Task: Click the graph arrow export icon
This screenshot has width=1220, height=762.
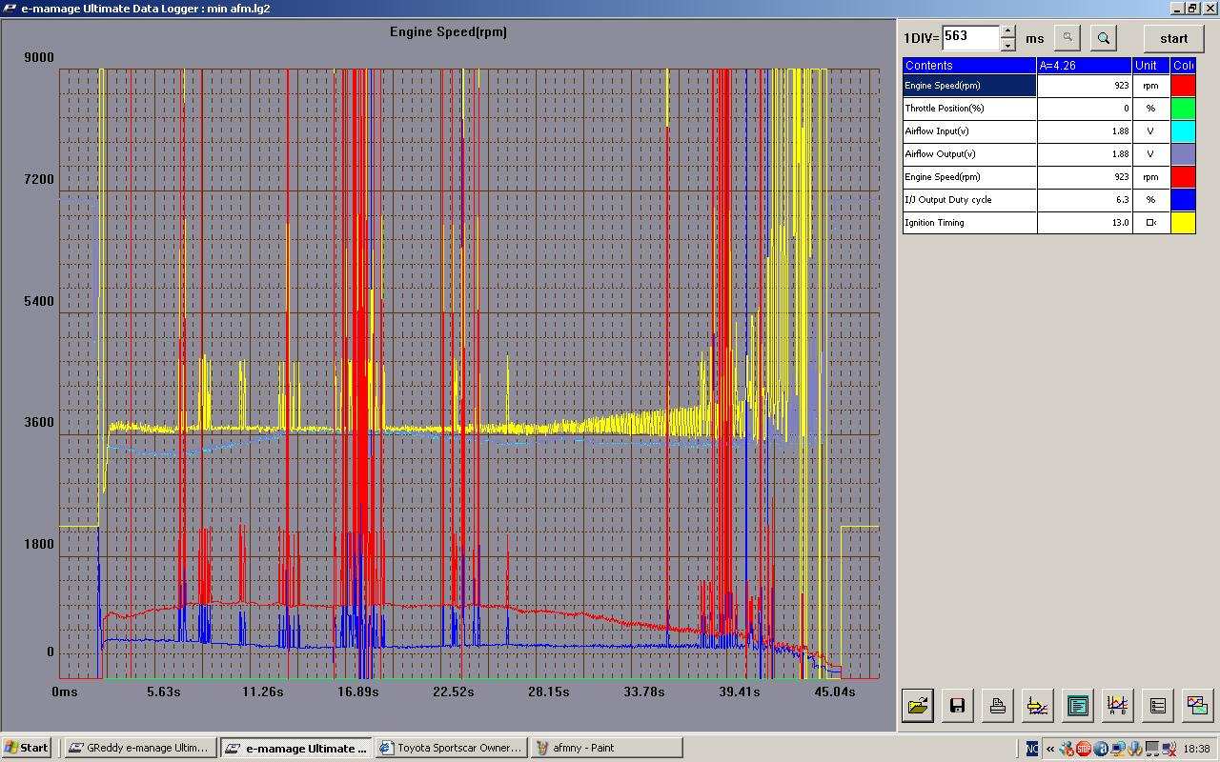Action: 1037,706
